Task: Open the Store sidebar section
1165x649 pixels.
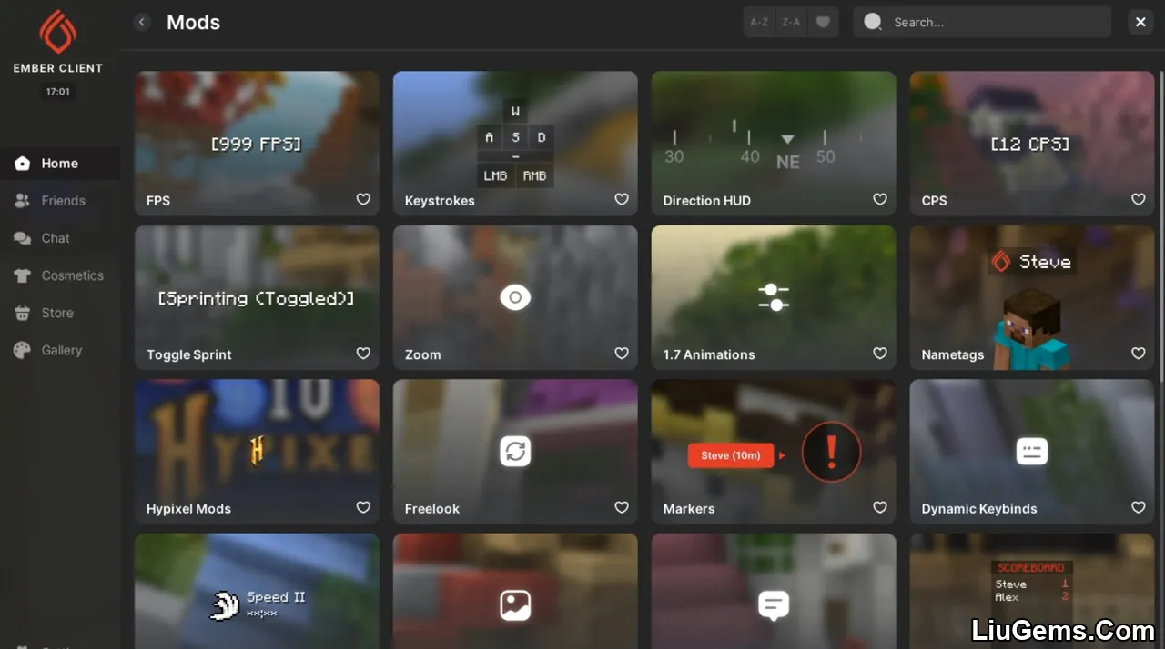Action: [60, 313]
